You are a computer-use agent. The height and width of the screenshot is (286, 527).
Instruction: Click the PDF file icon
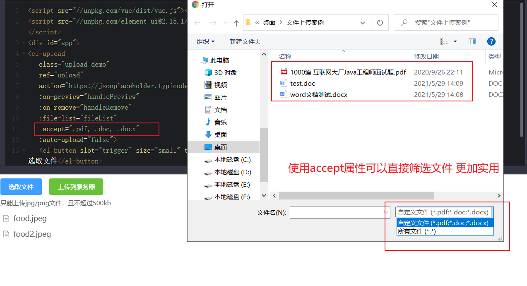tap(284, 72)
